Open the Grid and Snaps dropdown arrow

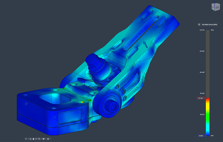[x=50, y=139]
